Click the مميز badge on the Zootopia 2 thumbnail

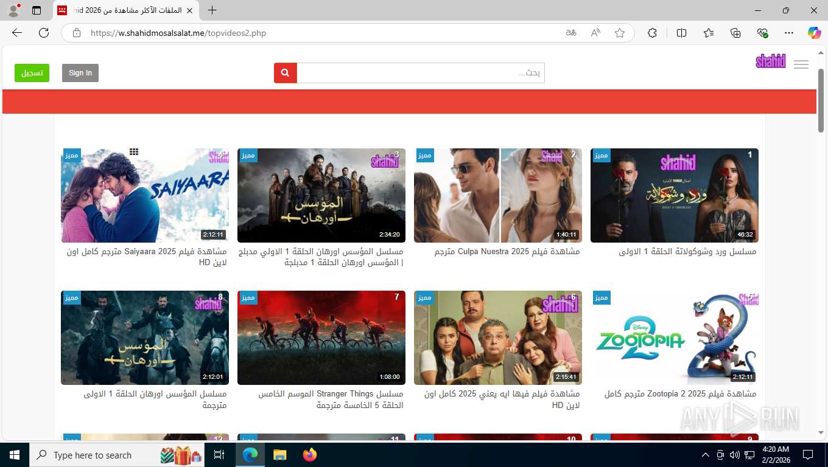point(602,298)
